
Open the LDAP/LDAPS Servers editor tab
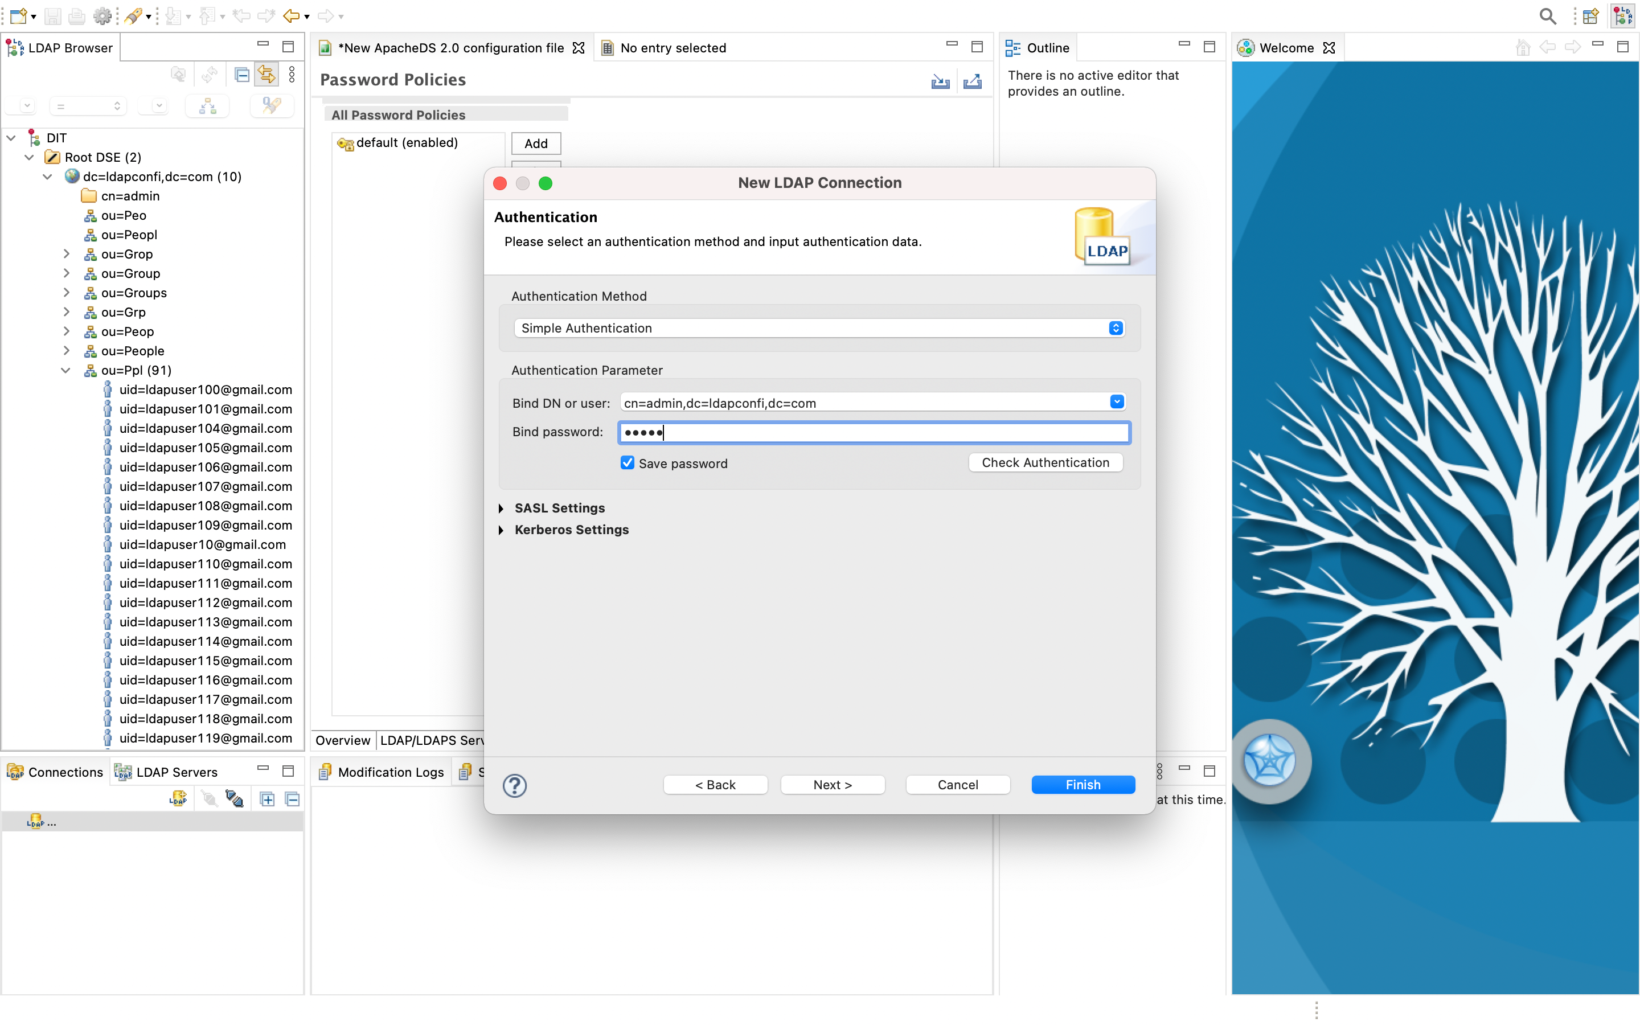(x=432, y=740)
